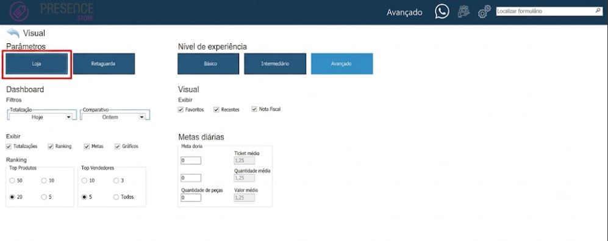Click the search magnifier icon

[598, 11]
